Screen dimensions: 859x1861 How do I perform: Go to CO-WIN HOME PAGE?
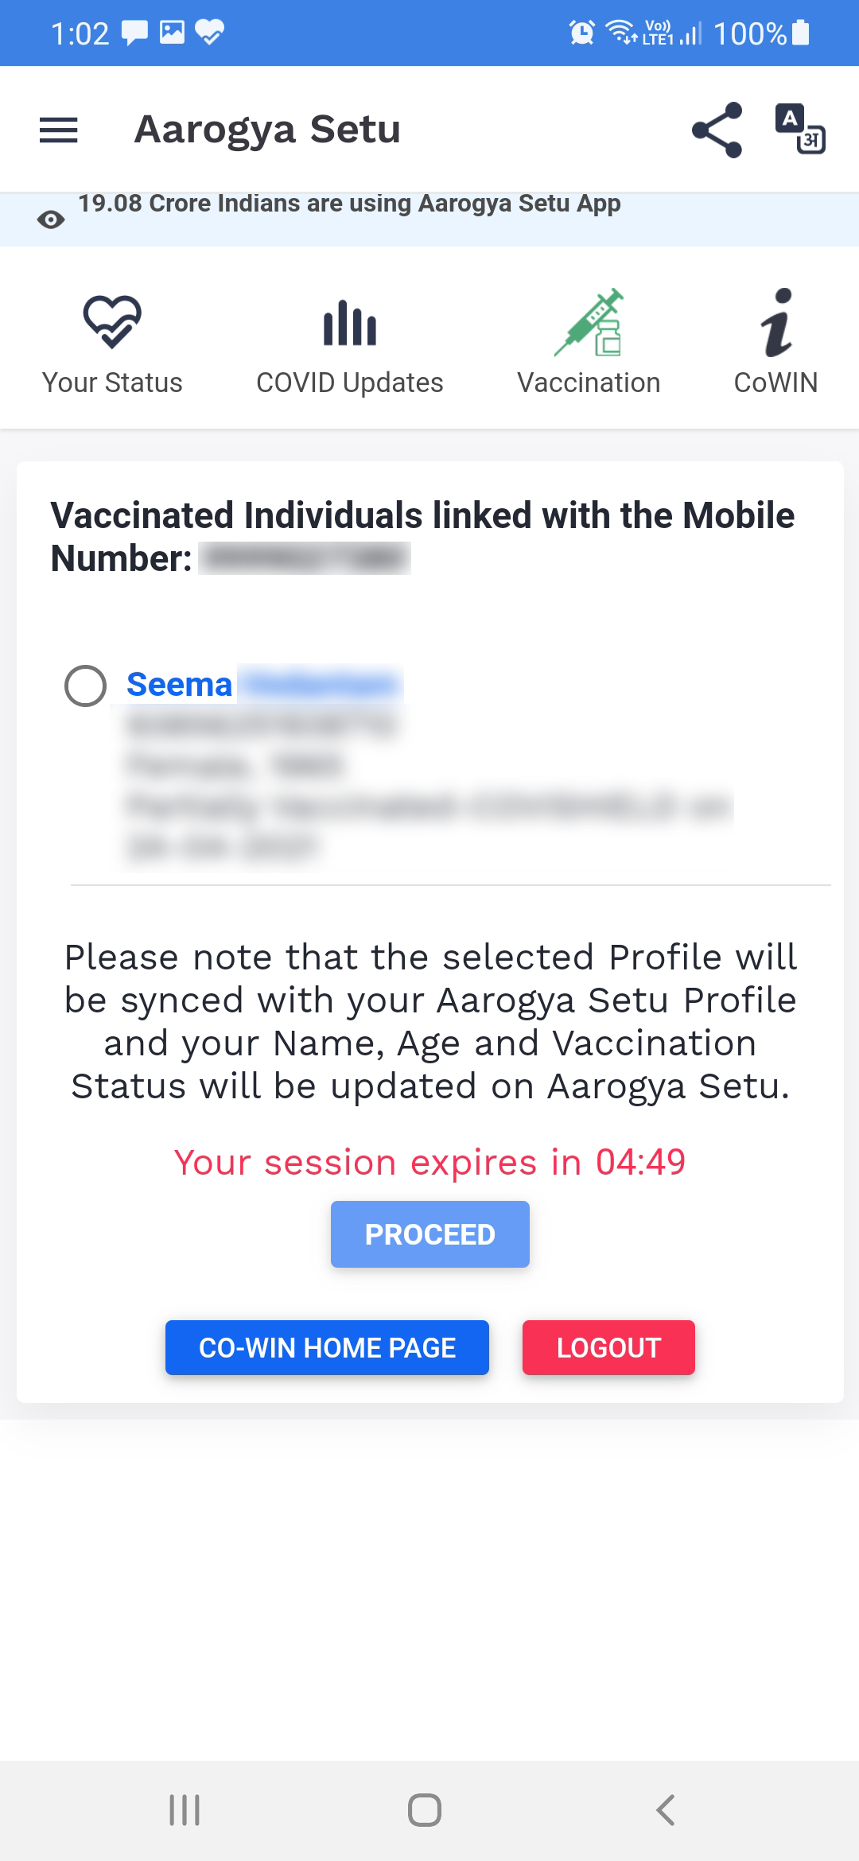pyautogui.click(x=327, y=1347)
